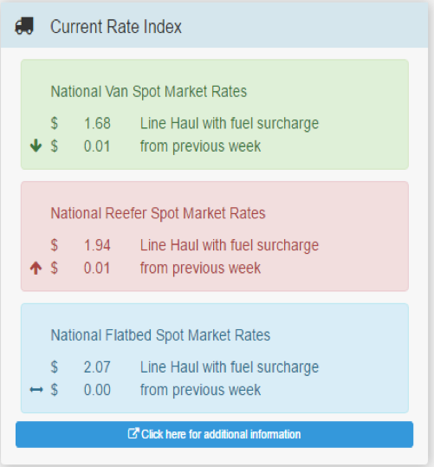Viewport: 434px width, 467px height.
Task: Click the 1.68 van rate value
Action: coord(97,123)
